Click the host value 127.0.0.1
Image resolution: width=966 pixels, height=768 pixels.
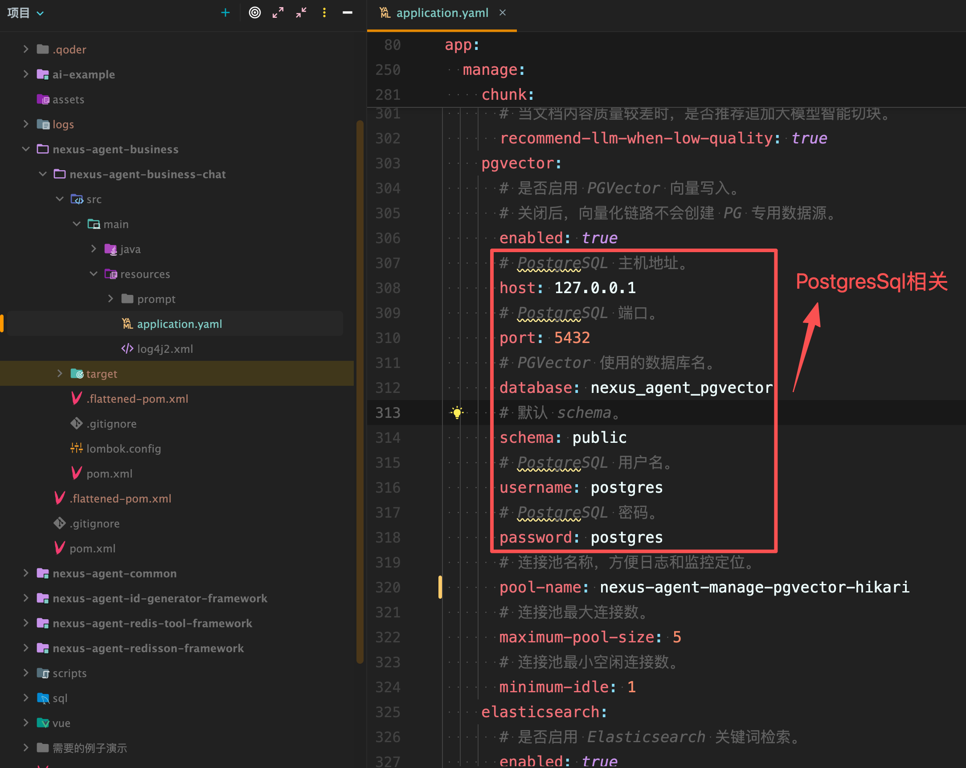click(x=594, y=288)
